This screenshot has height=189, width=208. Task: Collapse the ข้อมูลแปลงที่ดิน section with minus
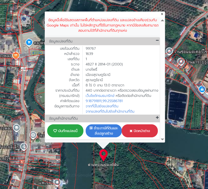157,40
